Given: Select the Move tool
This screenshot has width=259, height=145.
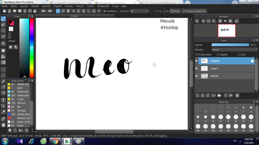Looking at the screenshot, I should [x=3, y=43].
